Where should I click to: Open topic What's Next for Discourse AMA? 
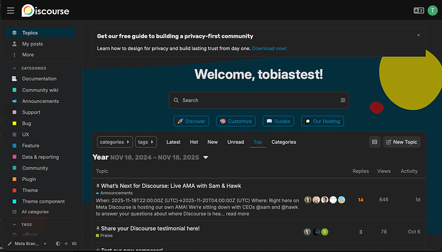click(x=171, y=186)
